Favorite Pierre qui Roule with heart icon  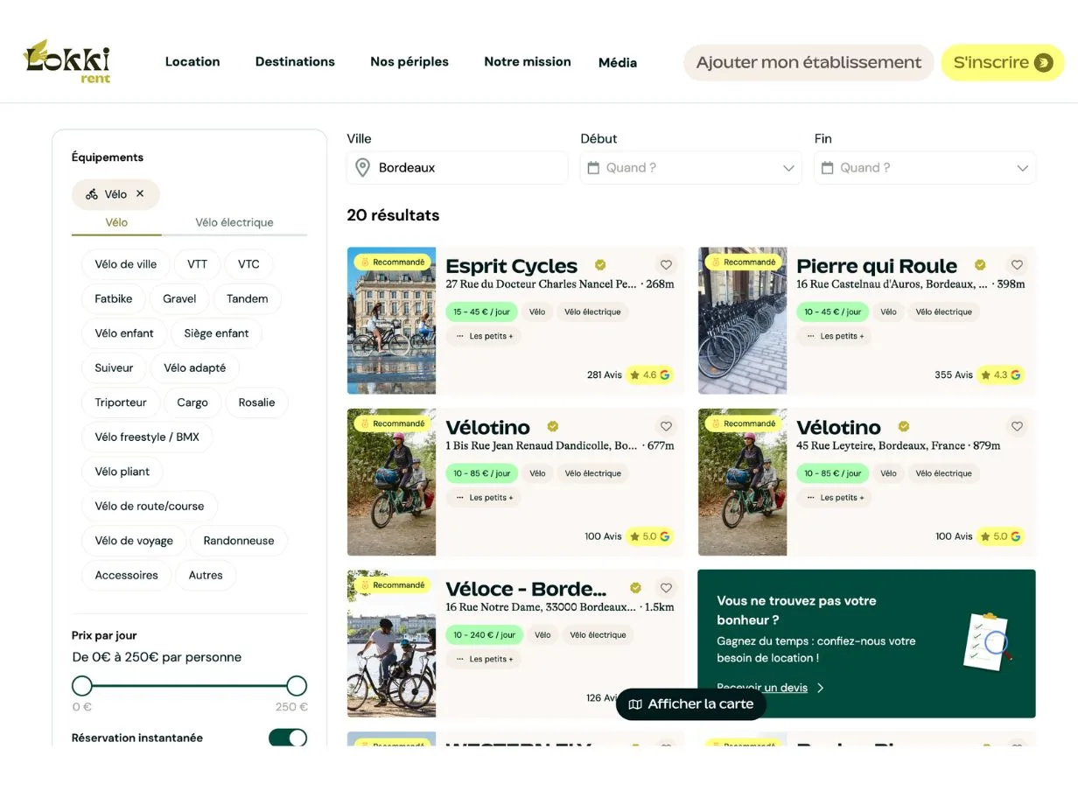(x=1017, y=265)
